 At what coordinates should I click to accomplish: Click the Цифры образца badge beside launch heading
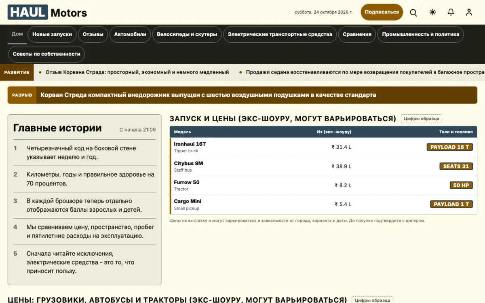tap(422, 119)
